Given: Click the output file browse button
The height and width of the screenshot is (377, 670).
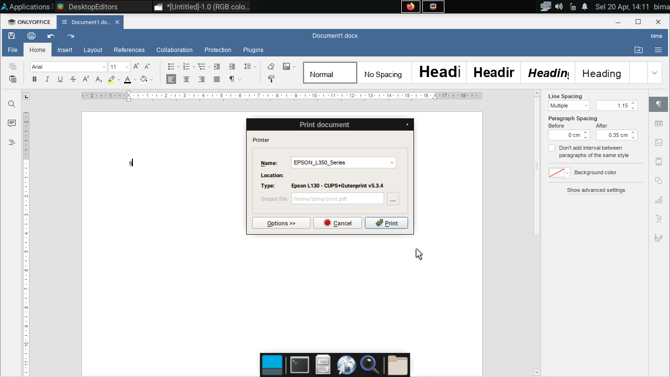Looking at the screenshot, I should coord(393,198).
